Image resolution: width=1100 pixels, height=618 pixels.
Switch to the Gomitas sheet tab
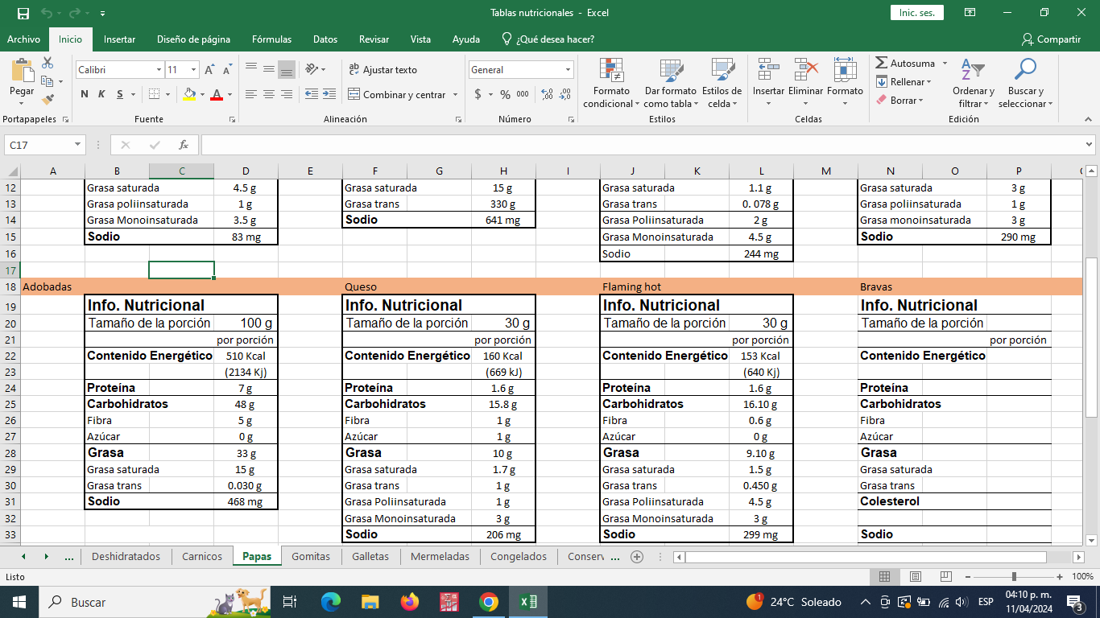[x=311, y=556]
